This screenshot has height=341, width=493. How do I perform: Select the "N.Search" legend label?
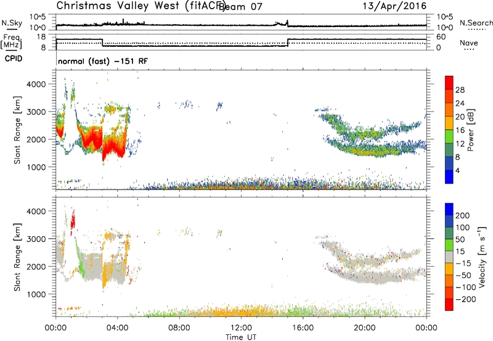click(476, 23)
